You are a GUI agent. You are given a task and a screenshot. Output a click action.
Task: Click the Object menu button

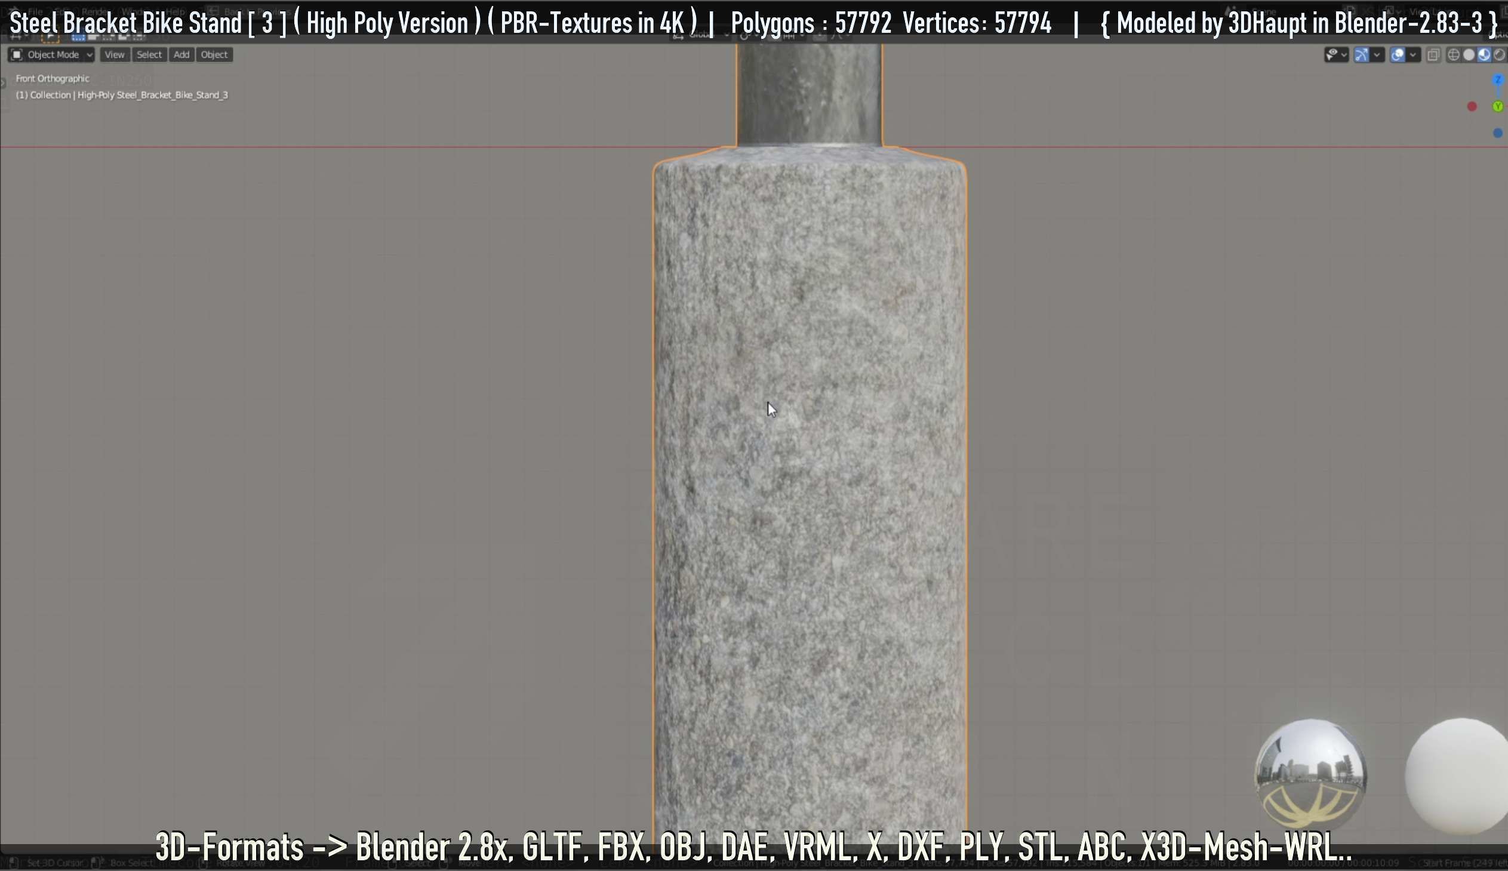point(214,54)
